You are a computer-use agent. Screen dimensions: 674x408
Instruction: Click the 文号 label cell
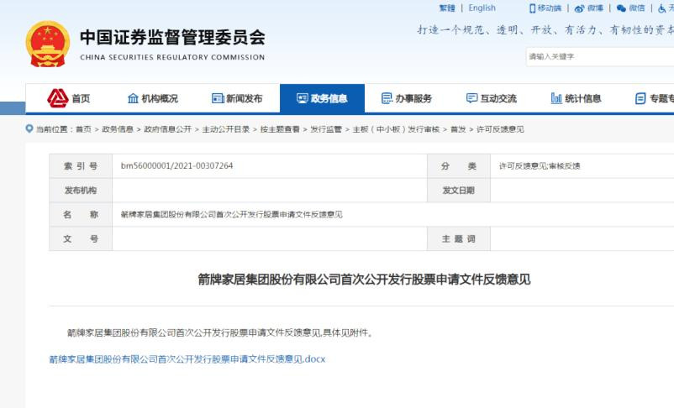(81, 238)
